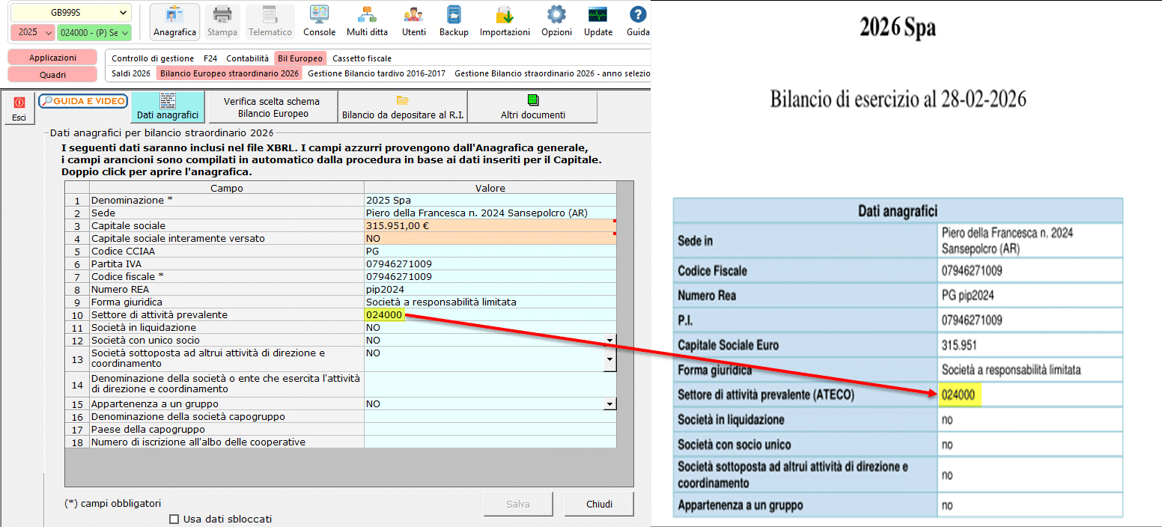Open the Utenti users icon
This screenshot has height=527, width=1162.
point(413,21)
